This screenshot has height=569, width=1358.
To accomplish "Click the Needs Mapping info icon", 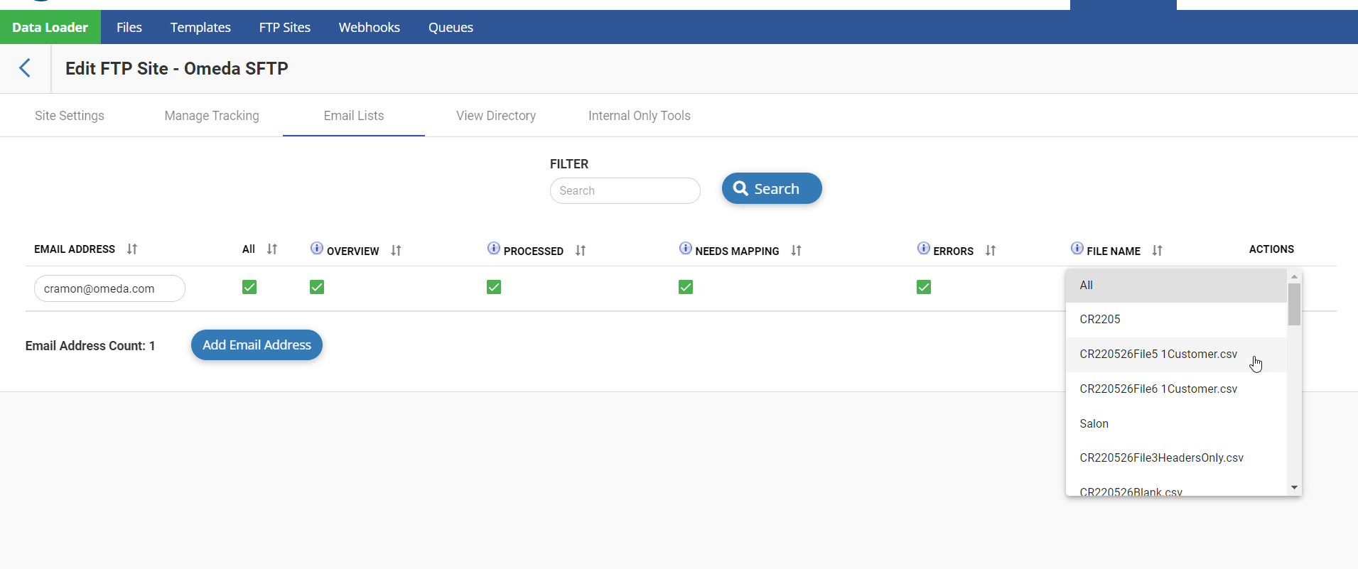I will tap(686, 248).
